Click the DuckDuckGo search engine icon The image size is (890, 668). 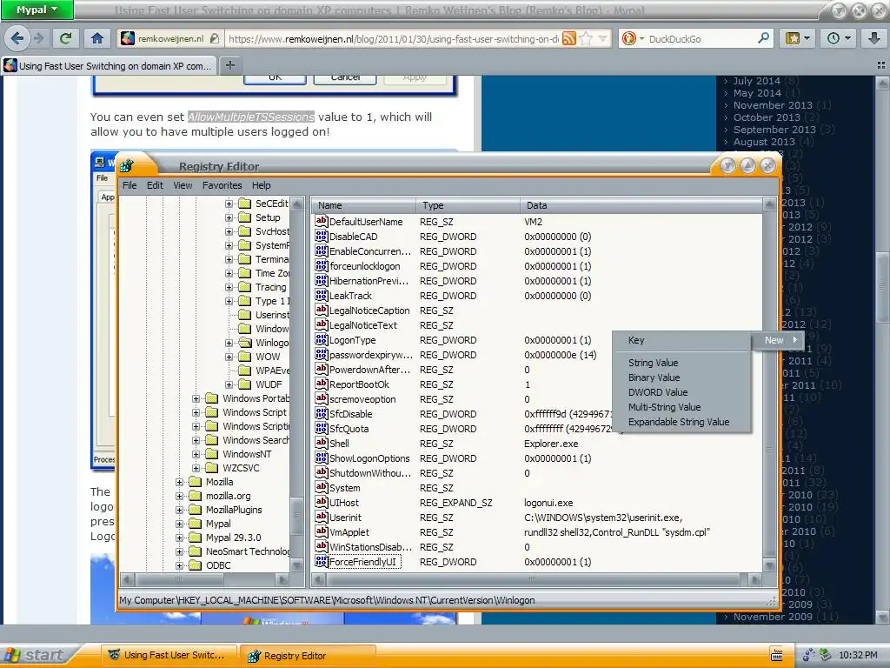629,38
